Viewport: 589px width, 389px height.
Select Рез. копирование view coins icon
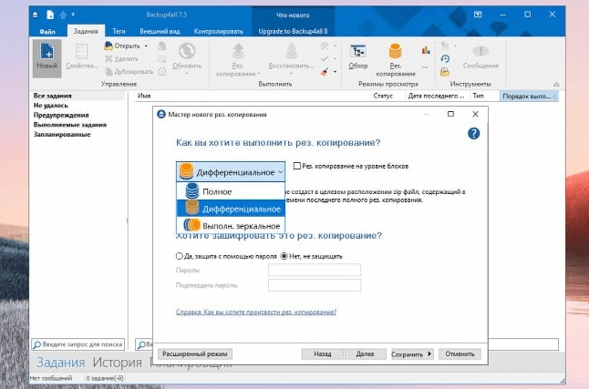[x=395, y=51]
